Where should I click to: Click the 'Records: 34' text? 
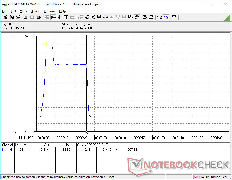pyautogui.click(x=70, y=28)
